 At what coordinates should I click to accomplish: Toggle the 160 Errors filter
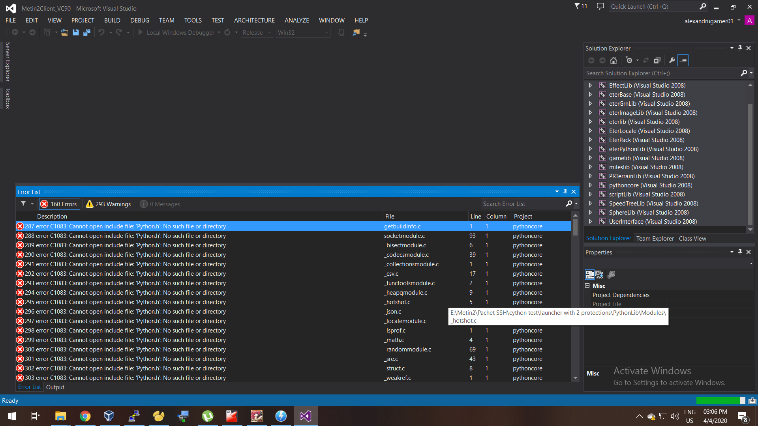point(59,204)
